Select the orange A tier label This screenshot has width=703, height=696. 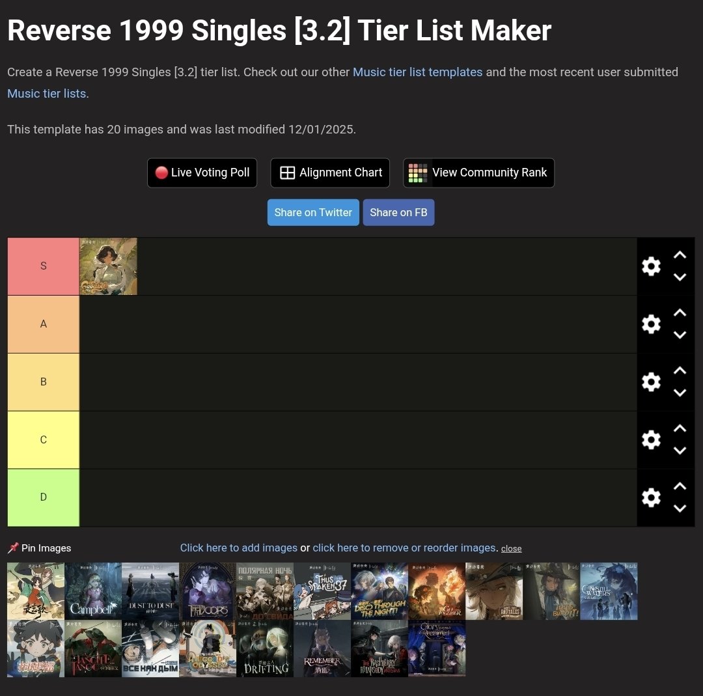pyautogui.click(x=44, y=324)
